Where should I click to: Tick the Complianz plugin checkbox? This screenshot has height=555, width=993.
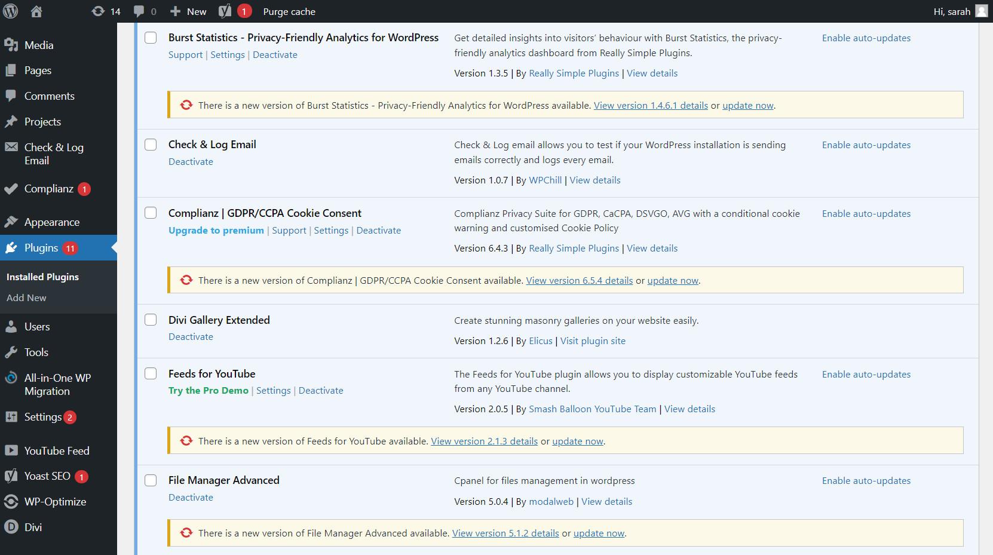click(151, 213)
